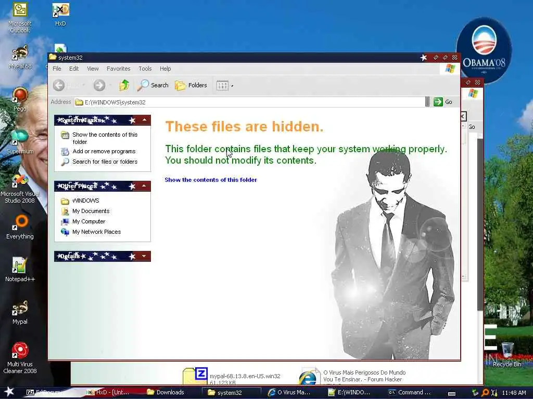Select the Pego desktop shortcut
This screenshot has width=533, height=399.
click(x=20, y=99)
